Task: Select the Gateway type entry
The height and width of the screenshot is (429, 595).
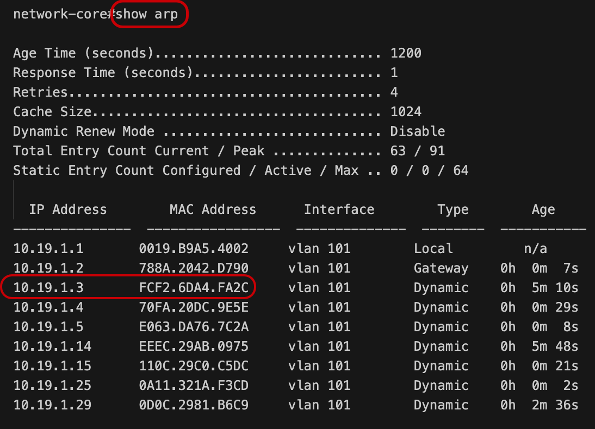Action: pos(441,269)
